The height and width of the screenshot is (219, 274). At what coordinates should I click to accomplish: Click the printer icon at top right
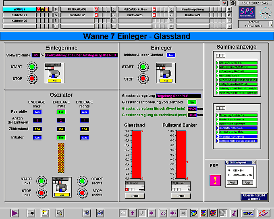(x=232, y=3)
